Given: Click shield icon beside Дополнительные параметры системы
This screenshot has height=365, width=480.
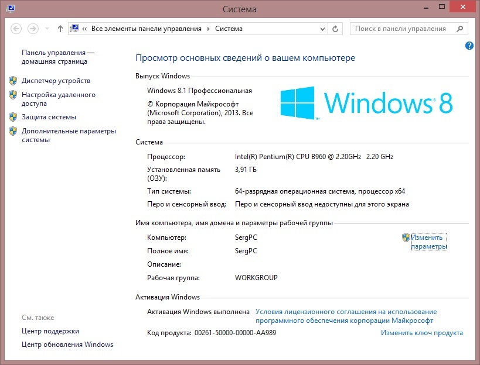Looking at the screenshot, I should pos(13,131).
